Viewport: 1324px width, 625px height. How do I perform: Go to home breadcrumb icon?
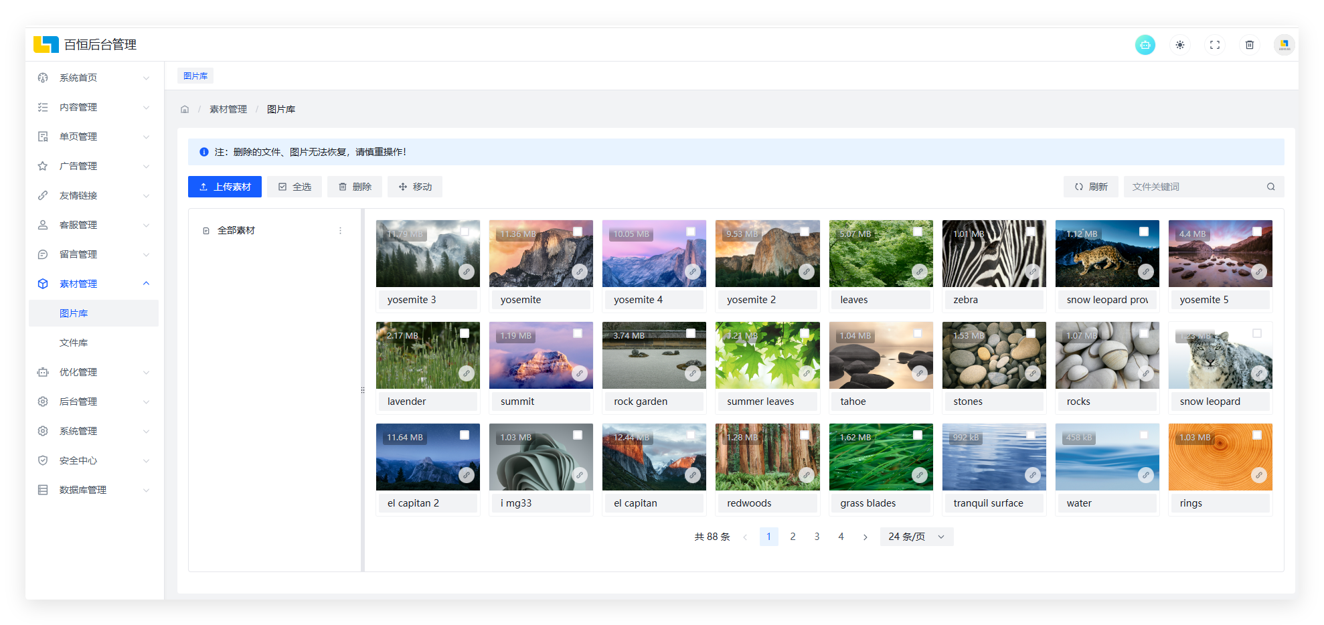click(x=185, y=109)
